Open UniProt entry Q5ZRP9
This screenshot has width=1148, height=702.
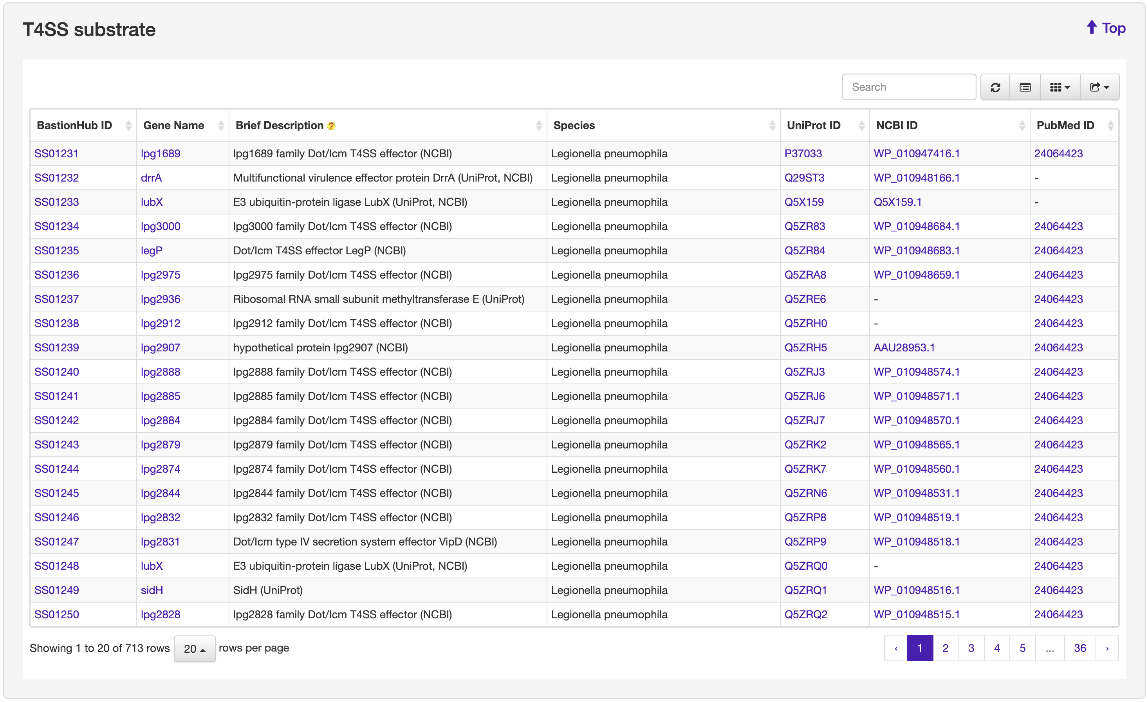pyautogui.click(x=805, y=542)
